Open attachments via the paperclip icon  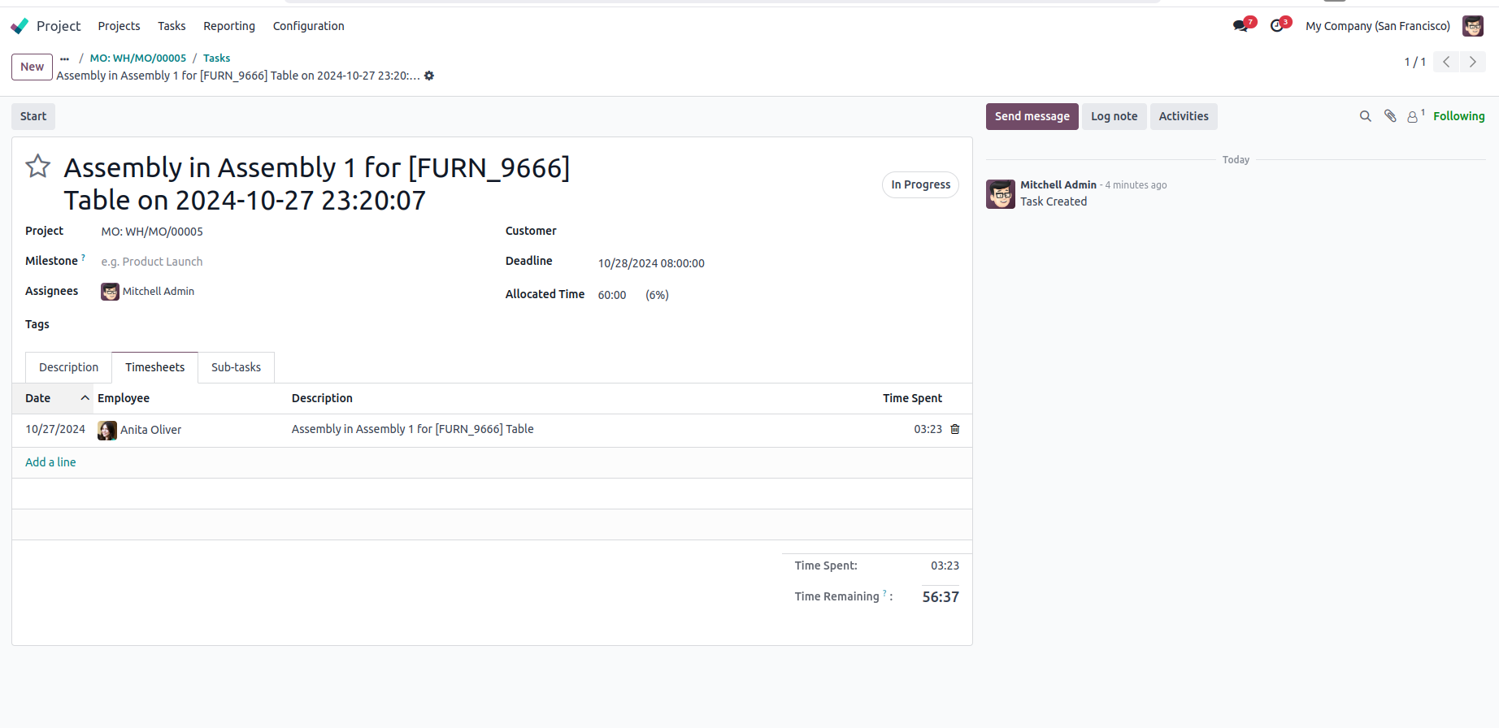coord(1390,116)
